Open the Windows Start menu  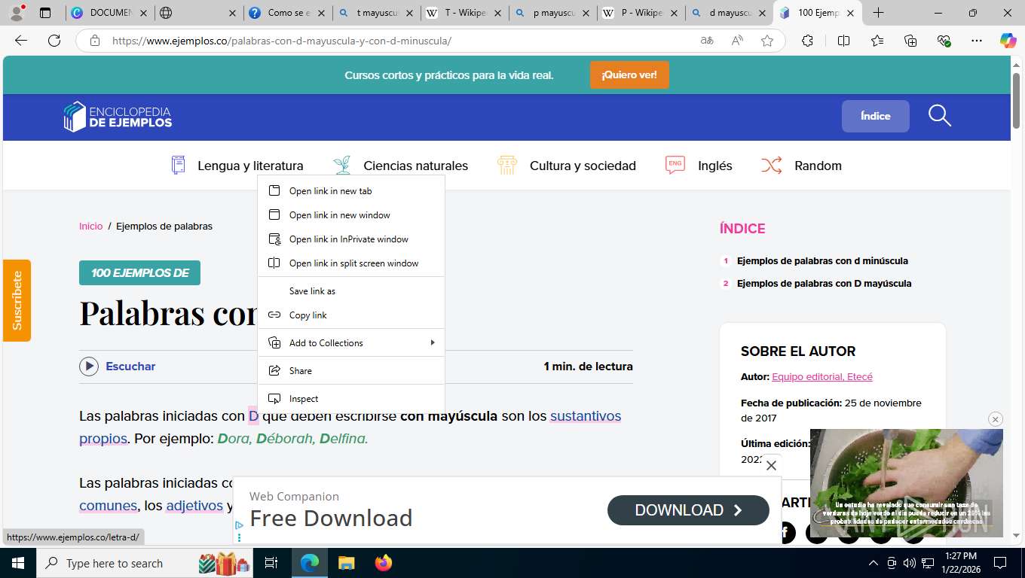[17, 563]
